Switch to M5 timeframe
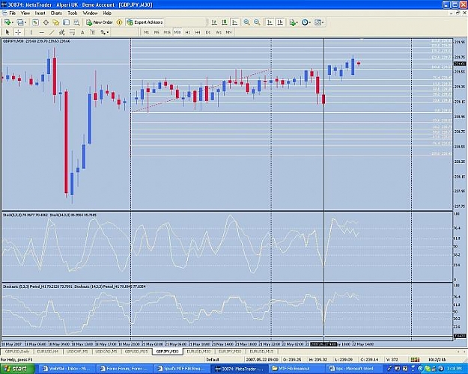This screenshot has width=468, height=374. [x=156, y=32]
